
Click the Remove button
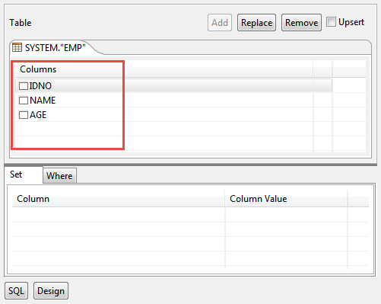[301, 23]
